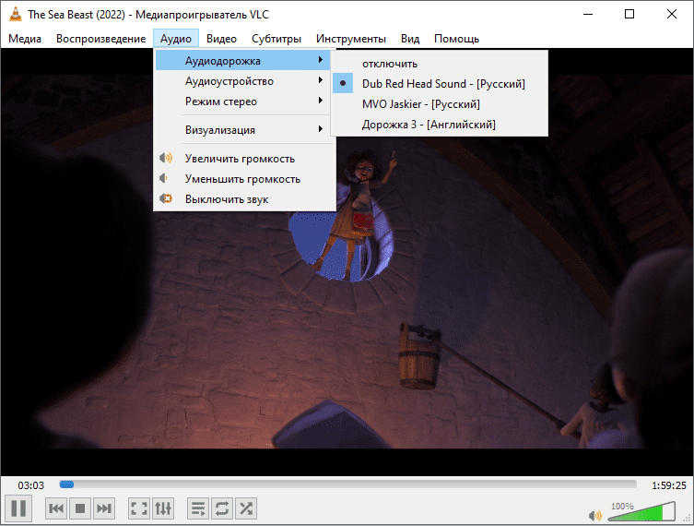
Task: Expand the Аудиодорожка submenu
Action: point(243,61)
